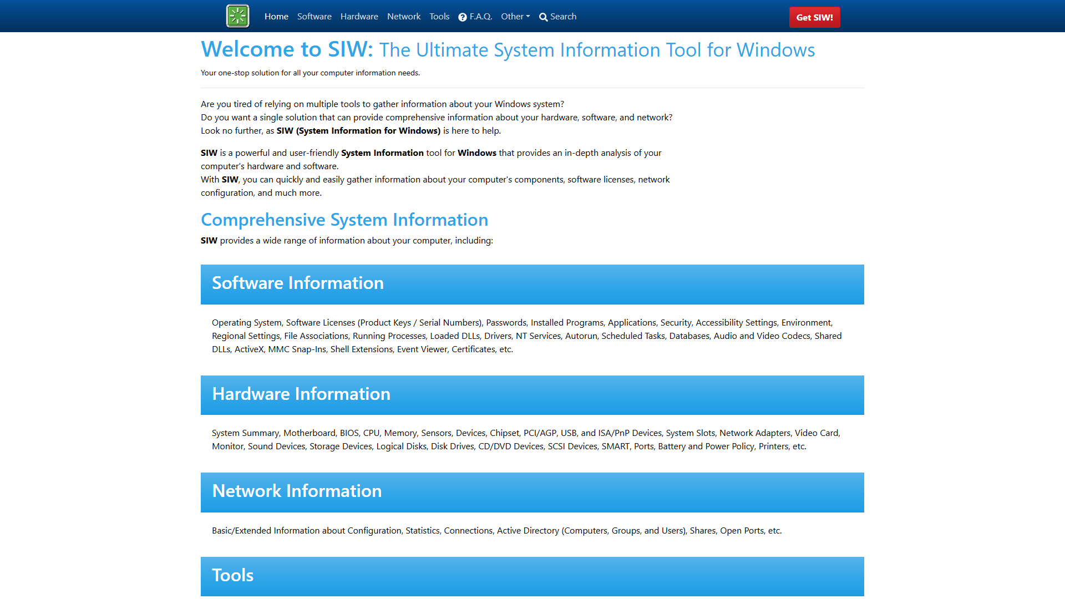Click the Tools banner at the bottom

(x=232, y=576)
